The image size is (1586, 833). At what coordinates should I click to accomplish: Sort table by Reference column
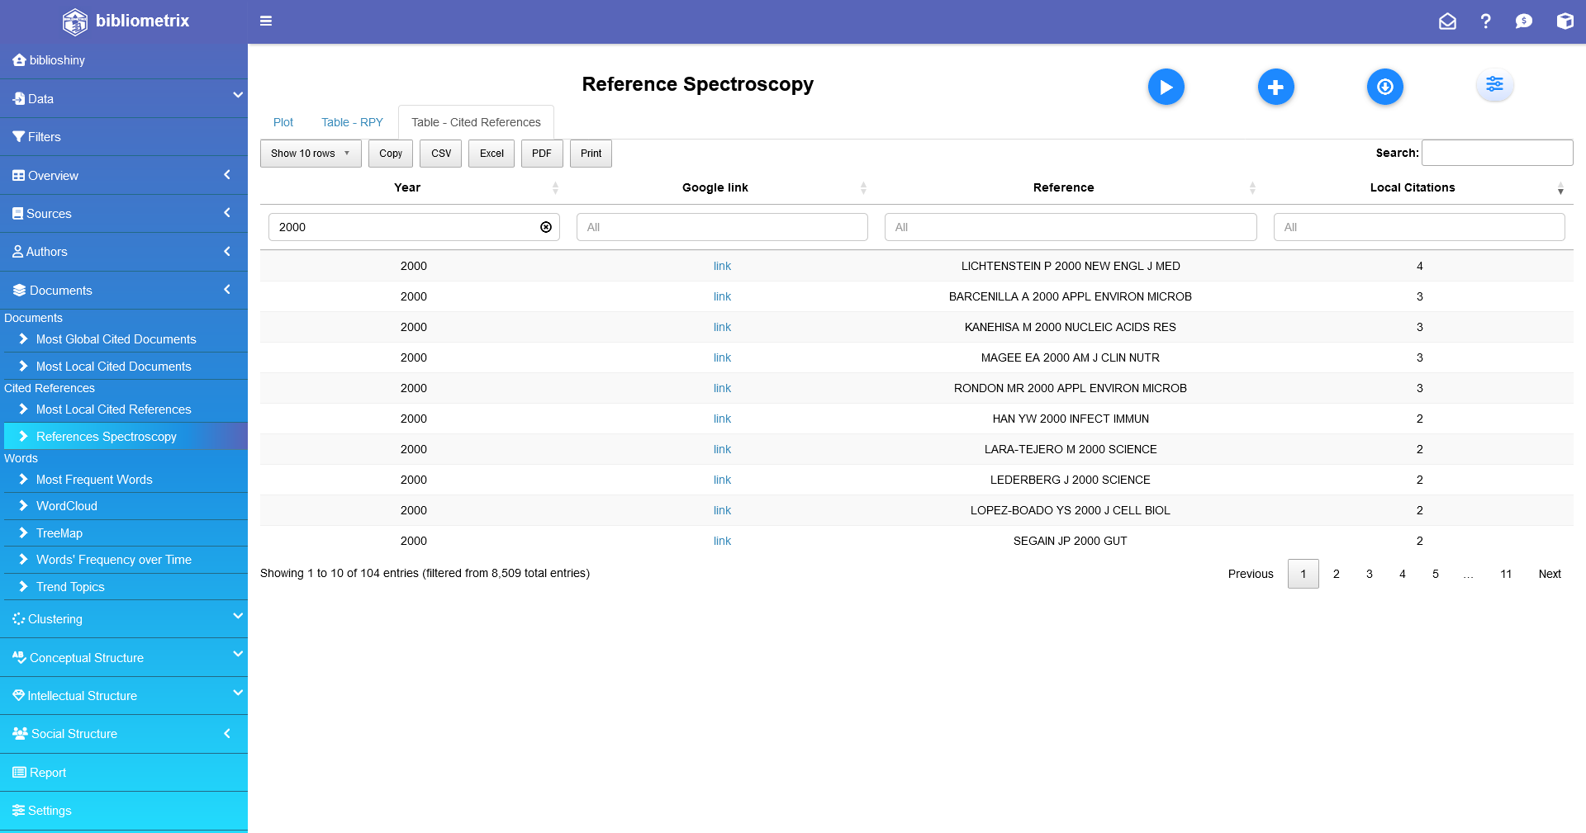point(1063,187)
